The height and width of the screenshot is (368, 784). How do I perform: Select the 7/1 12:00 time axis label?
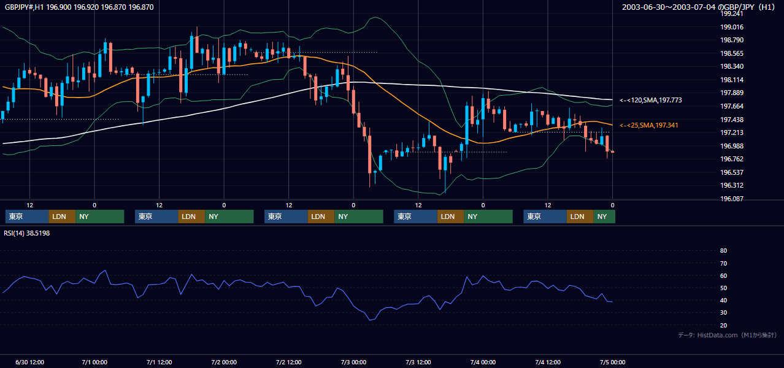click(159, 362)
